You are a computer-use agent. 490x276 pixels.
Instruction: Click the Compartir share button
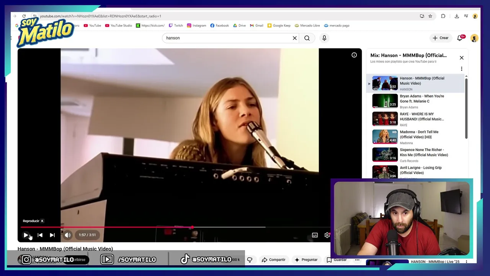(x=273, y=260)
